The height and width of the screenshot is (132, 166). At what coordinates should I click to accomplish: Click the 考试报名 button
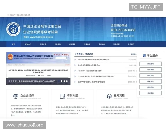coord(151,93)
